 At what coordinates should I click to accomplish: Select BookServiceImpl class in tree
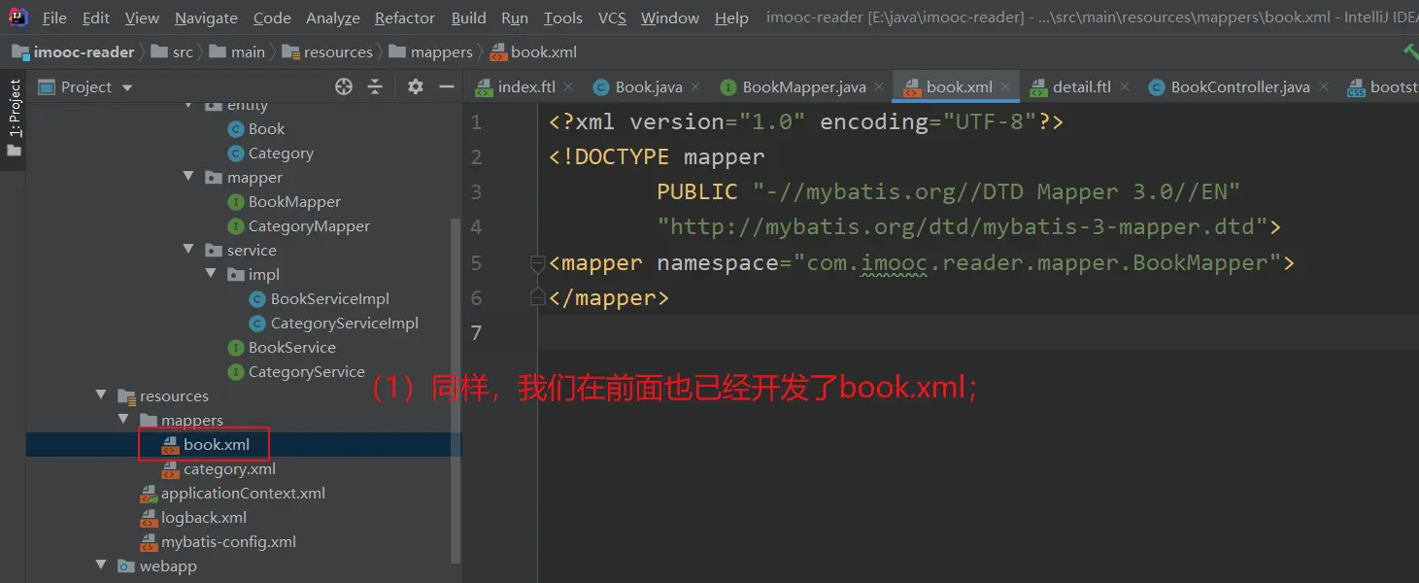click(x=329, y=299)
